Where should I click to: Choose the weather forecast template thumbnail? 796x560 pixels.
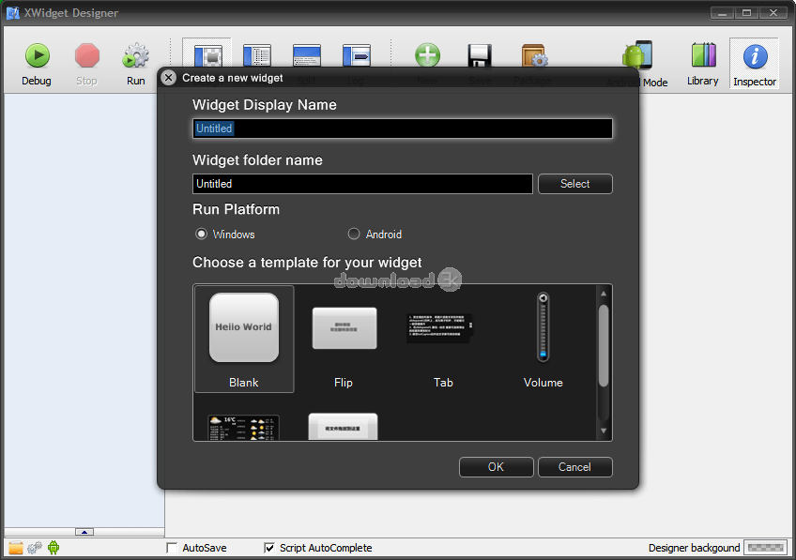point(244,428)
